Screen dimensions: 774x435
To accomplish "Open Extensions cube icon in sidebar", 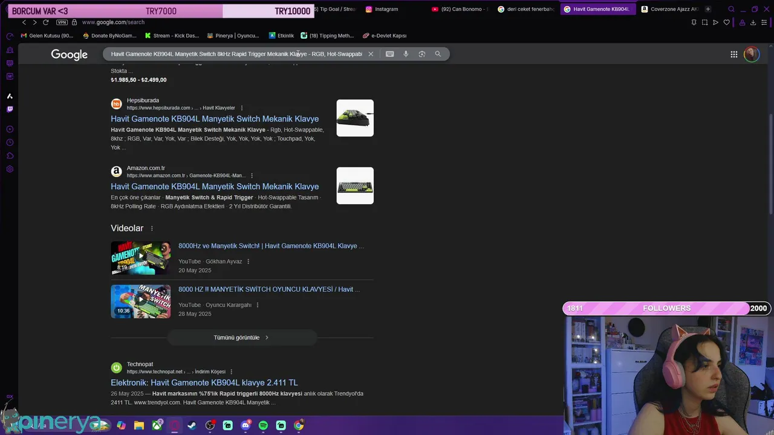I will click(10, 156).
